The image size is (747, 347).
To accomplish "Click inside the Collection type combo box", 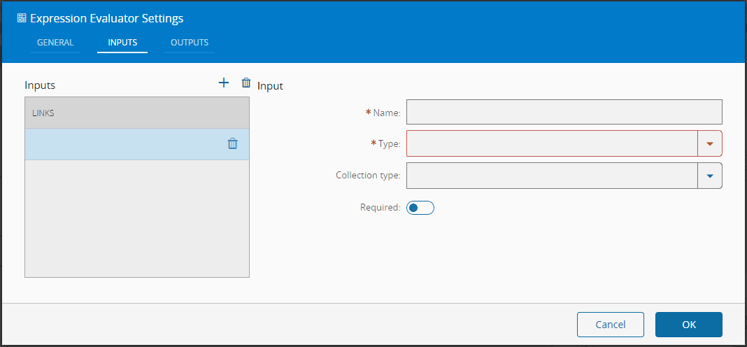I will tap(551, 176).
